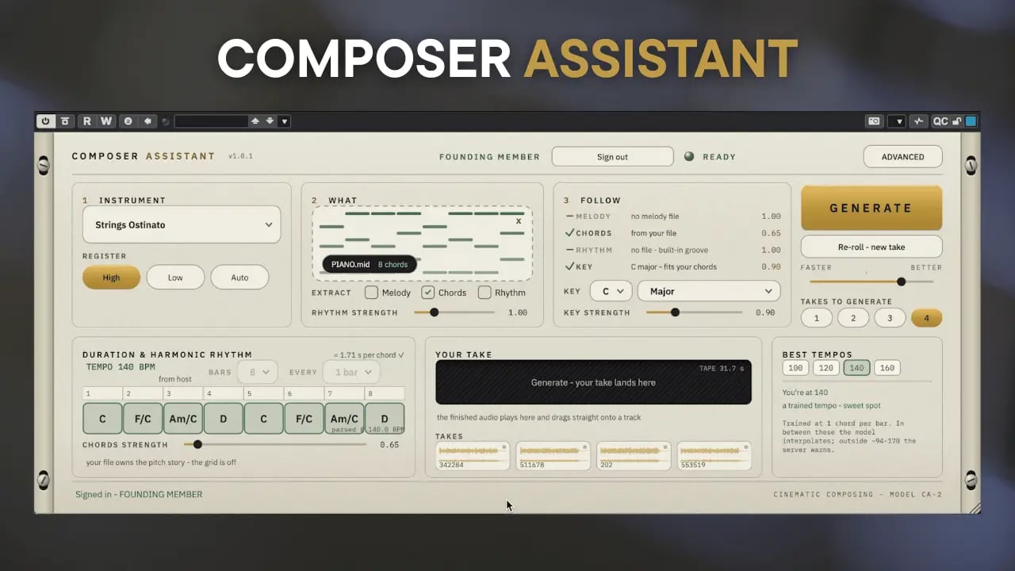Click the GENERATE button
Screen dimensions: 1015x571
tap(871, 208)
